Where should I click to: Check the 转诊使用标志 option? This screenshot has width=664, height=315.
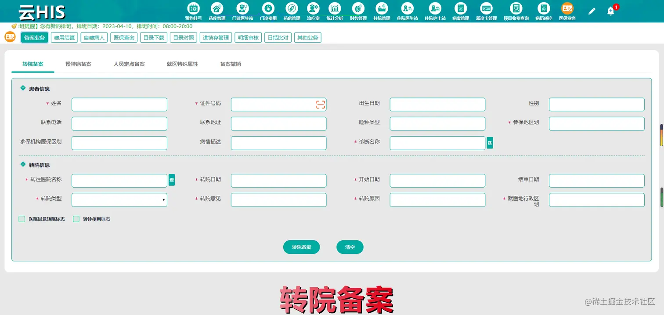click(x=75, y=218)
